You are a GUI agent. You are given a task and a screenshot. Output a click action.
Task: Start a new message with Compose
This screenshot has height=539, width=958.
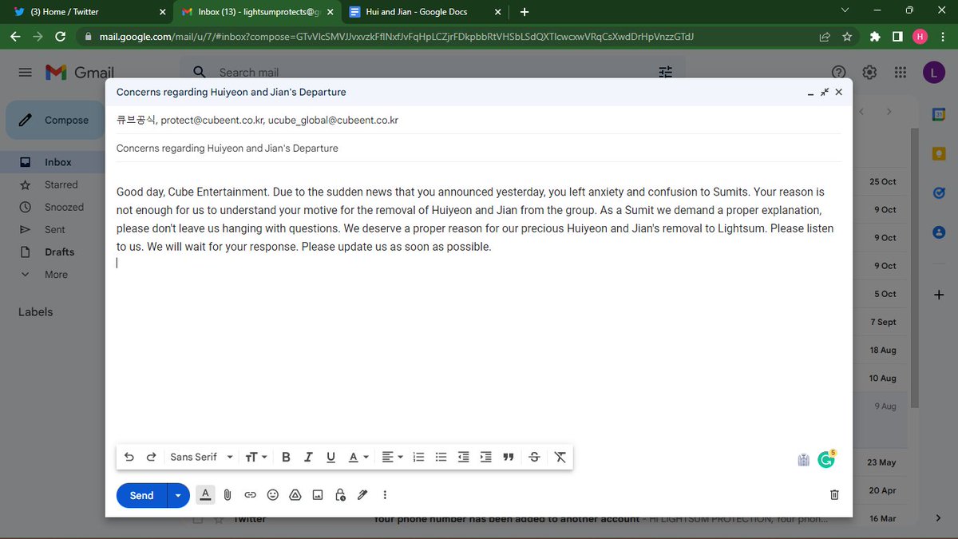point(54,121)
